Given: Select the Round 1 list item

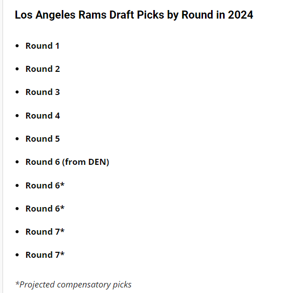Looking at the screenshot, I should point(42,46).
